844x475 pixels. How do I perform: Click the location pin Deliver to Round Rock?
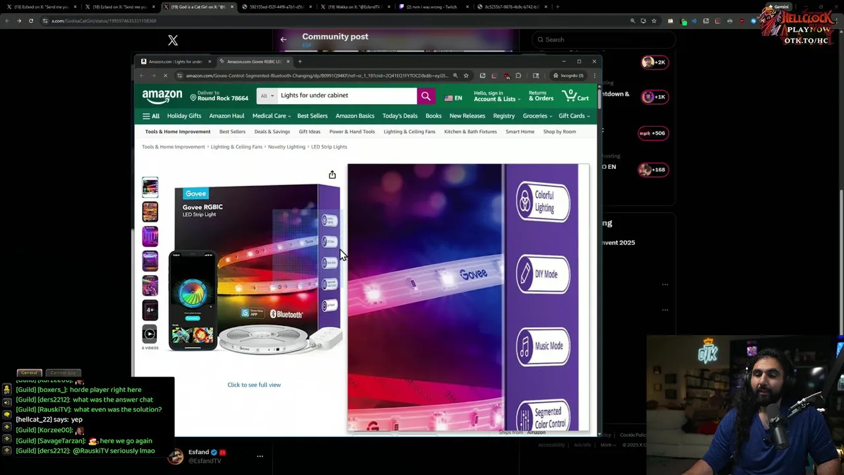point(219,96)
